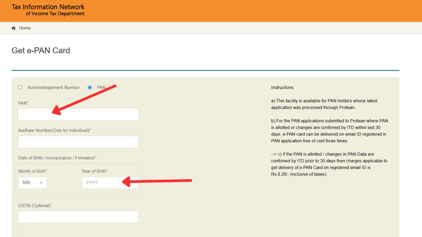Select the Acknowledgement Number radio option
Image resolution: width=422 pixels, height=237 pixels.
[20, 87]
